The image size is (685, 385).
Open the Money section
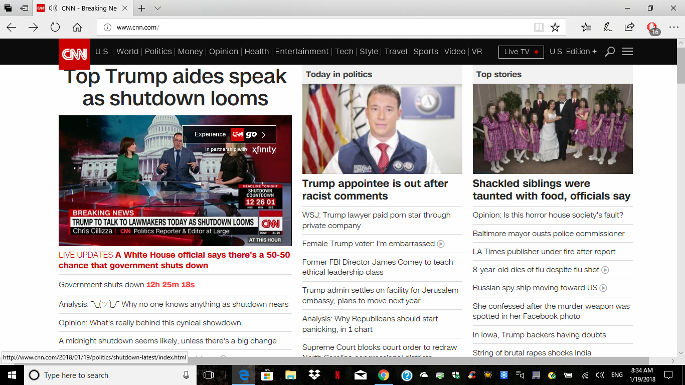(x=191, y=52)
